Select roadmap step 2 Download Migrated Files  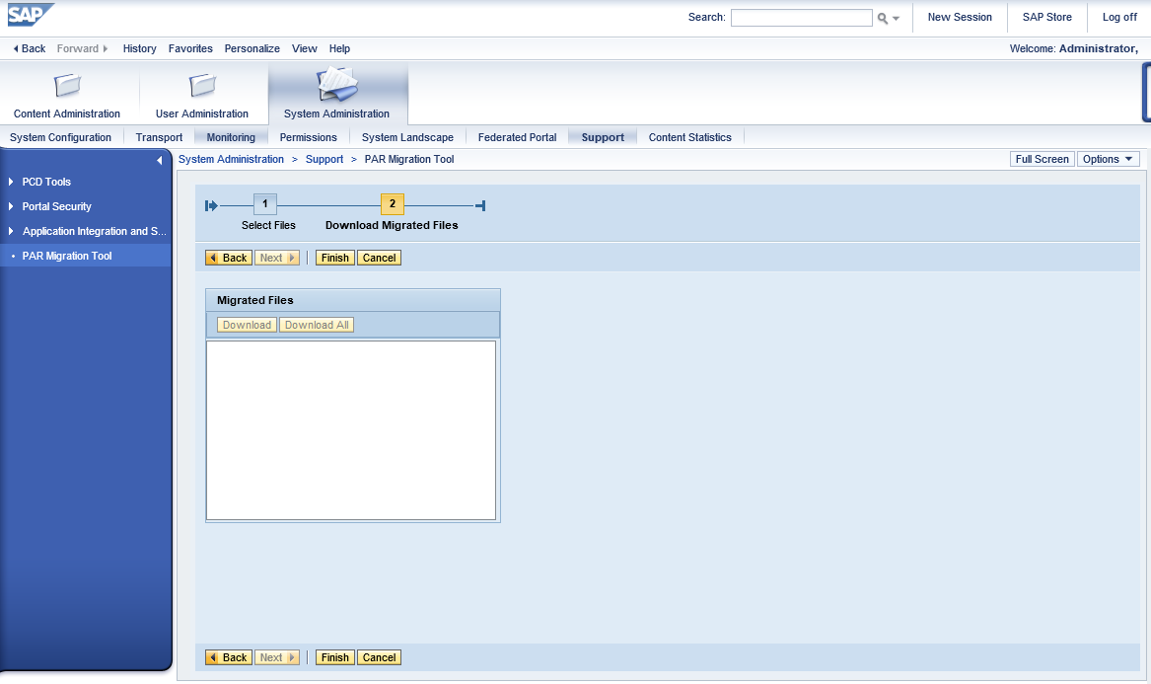tap(392, 204)
